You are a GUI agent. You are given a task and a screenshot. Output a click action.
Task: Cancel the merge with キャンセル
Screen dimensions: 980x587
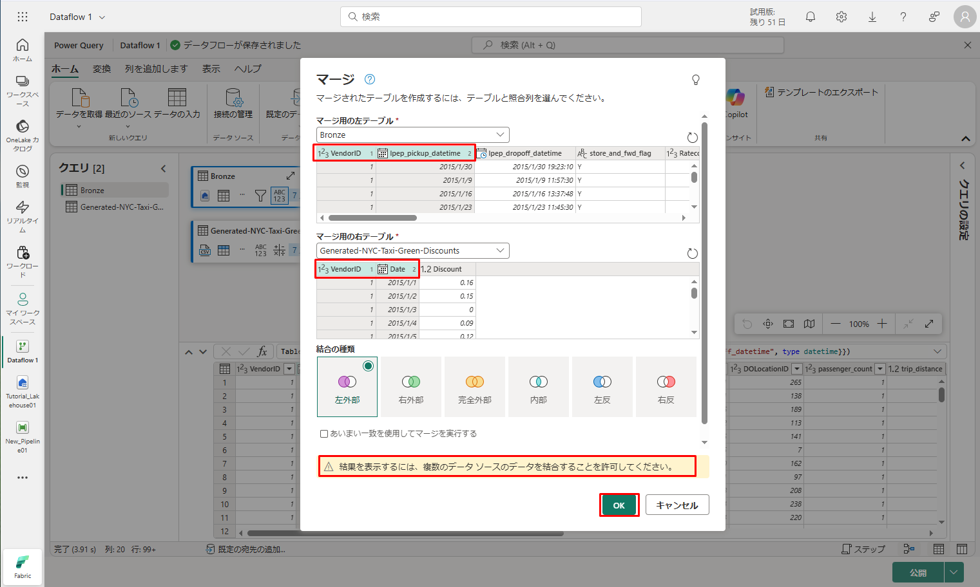(677, 505)
